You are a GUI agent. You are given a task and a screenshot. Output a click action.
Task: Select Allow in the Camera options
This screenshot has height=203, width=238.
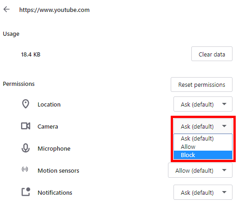tap(203, 147)
